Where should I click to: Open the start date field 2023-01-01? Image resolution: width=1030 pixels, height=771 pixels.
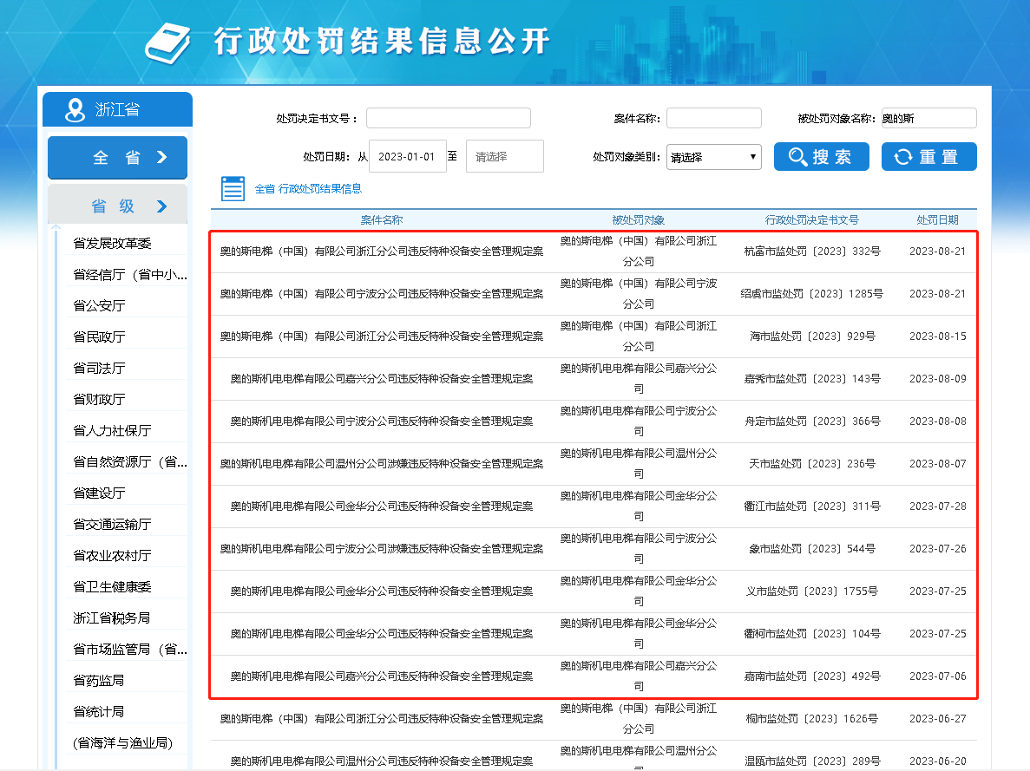tap(407, 156)
